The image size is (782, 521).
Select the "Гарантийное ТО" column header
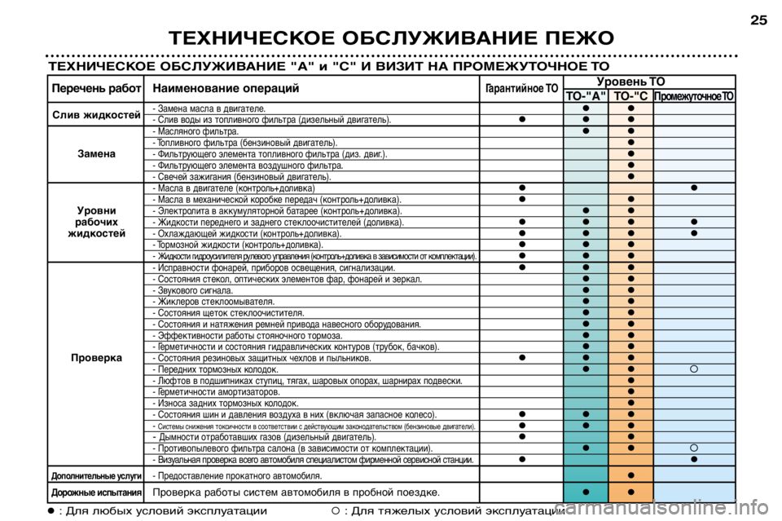click(x=521, y=89)
